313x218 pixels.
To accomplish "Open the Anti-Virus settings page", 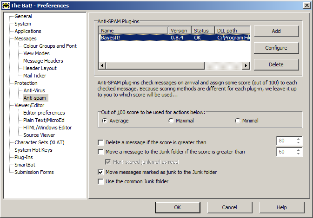I will 34,90.
